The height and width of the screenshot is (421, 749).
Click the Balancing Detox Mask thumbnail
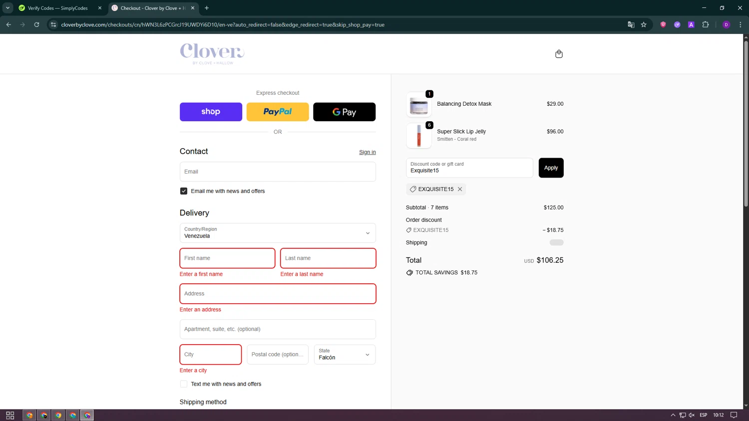click(x=419, y=105)
